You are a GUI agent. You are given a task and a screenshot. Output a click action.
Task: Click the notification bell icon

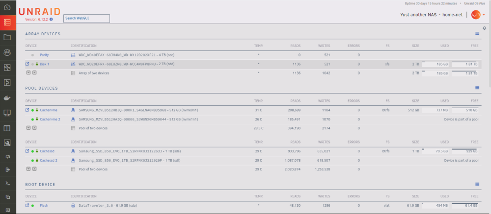pos(484,28)
